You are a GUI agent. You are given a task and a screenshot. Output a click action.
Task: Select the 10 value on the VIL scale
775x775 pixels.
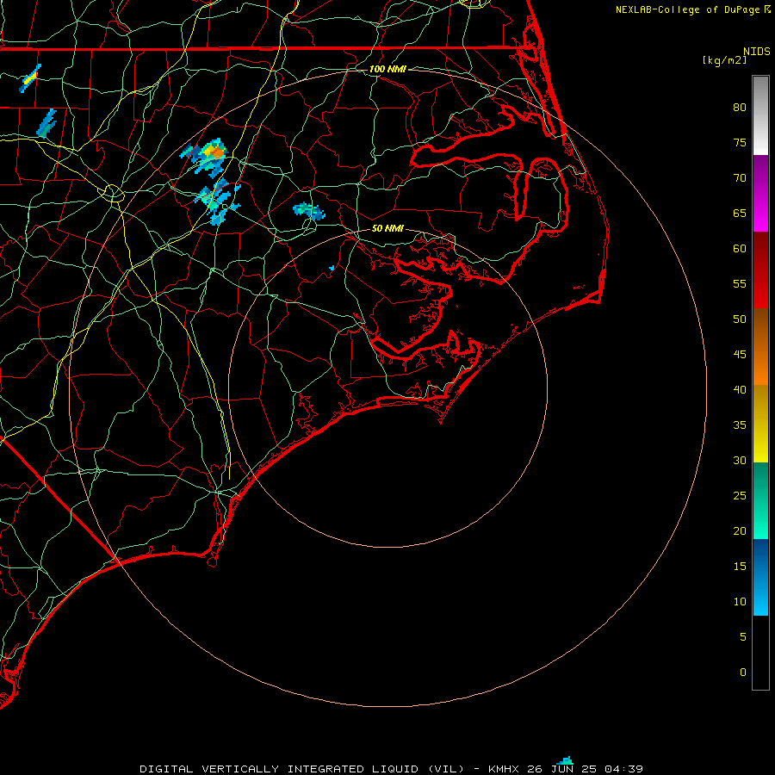[740, 602]
